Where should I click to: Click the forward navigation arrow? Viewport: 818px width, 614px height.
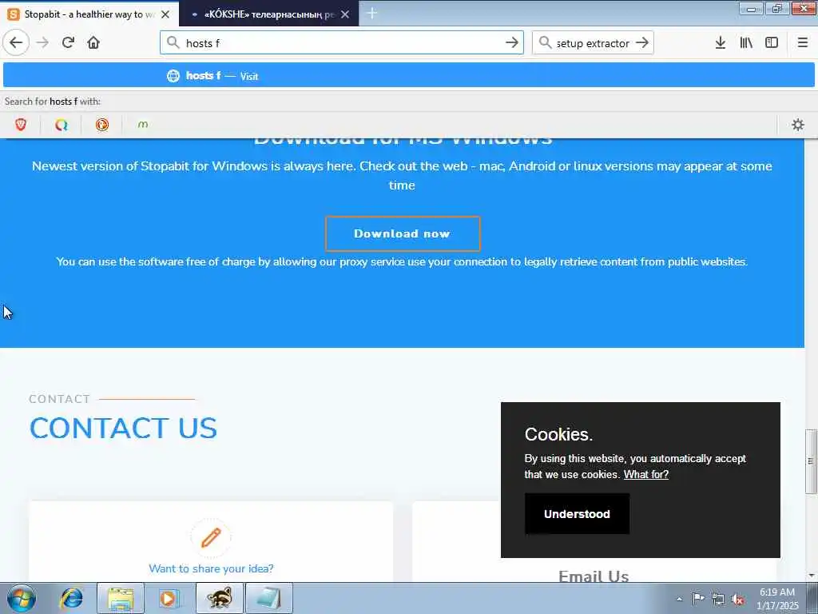(43, 43)
